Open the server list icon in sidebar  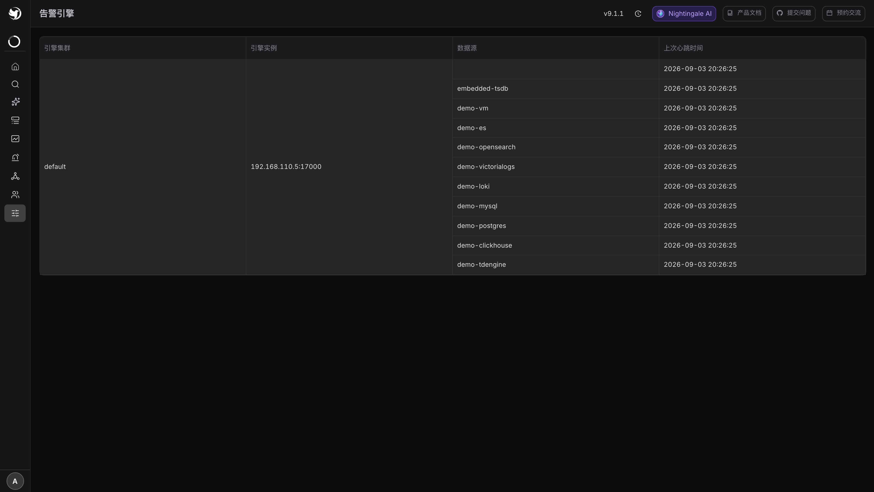click(x=15, y=120)
